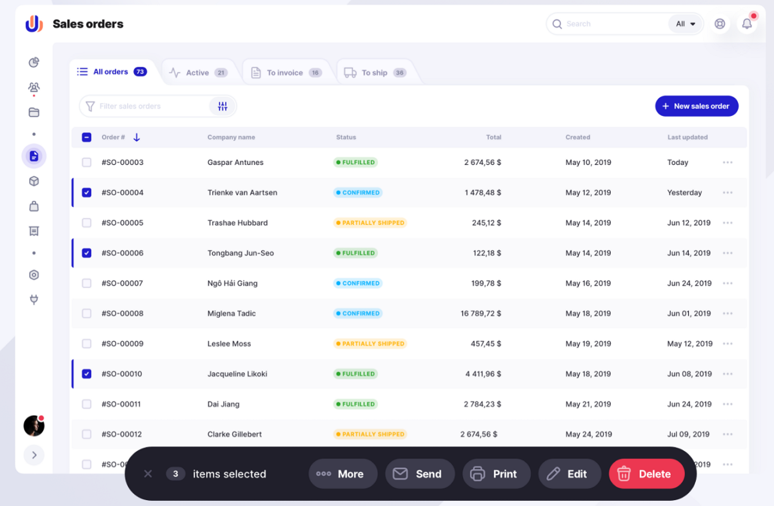
Task: Check the box for #SO-00003
Action: (86, 162)
